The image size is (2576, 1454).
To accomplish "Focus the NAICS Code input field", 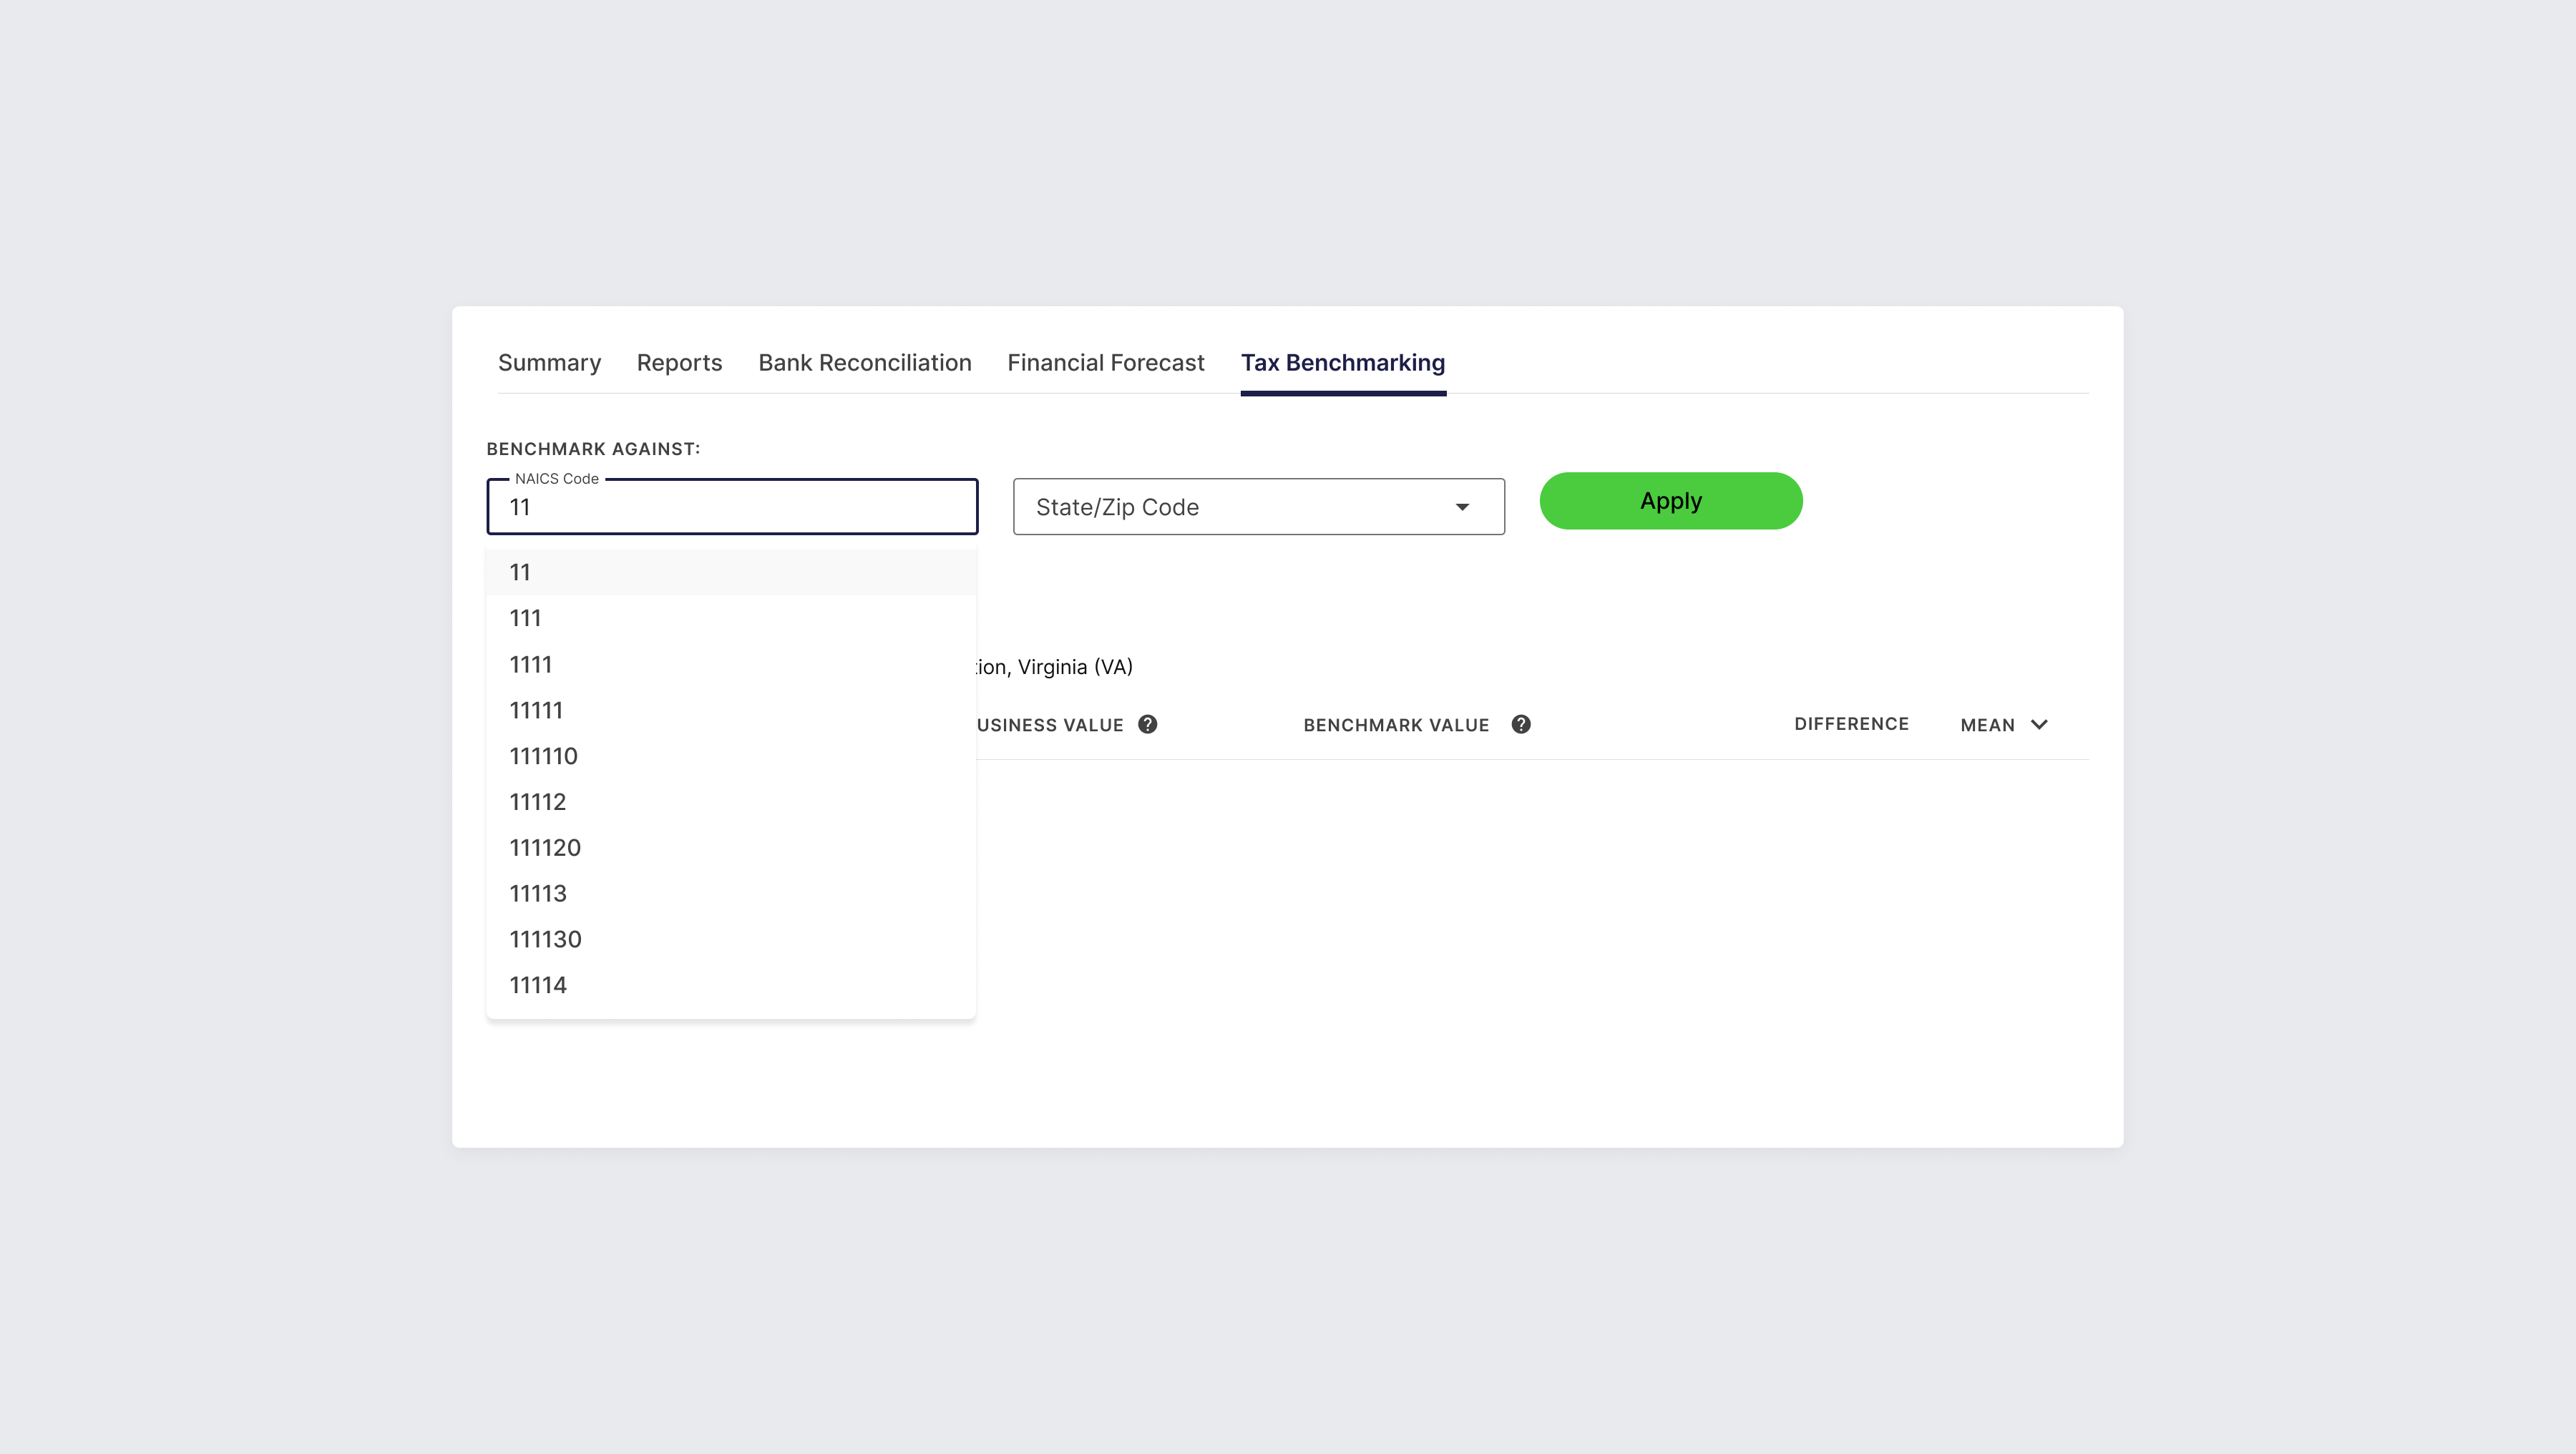I will point(731,507).
